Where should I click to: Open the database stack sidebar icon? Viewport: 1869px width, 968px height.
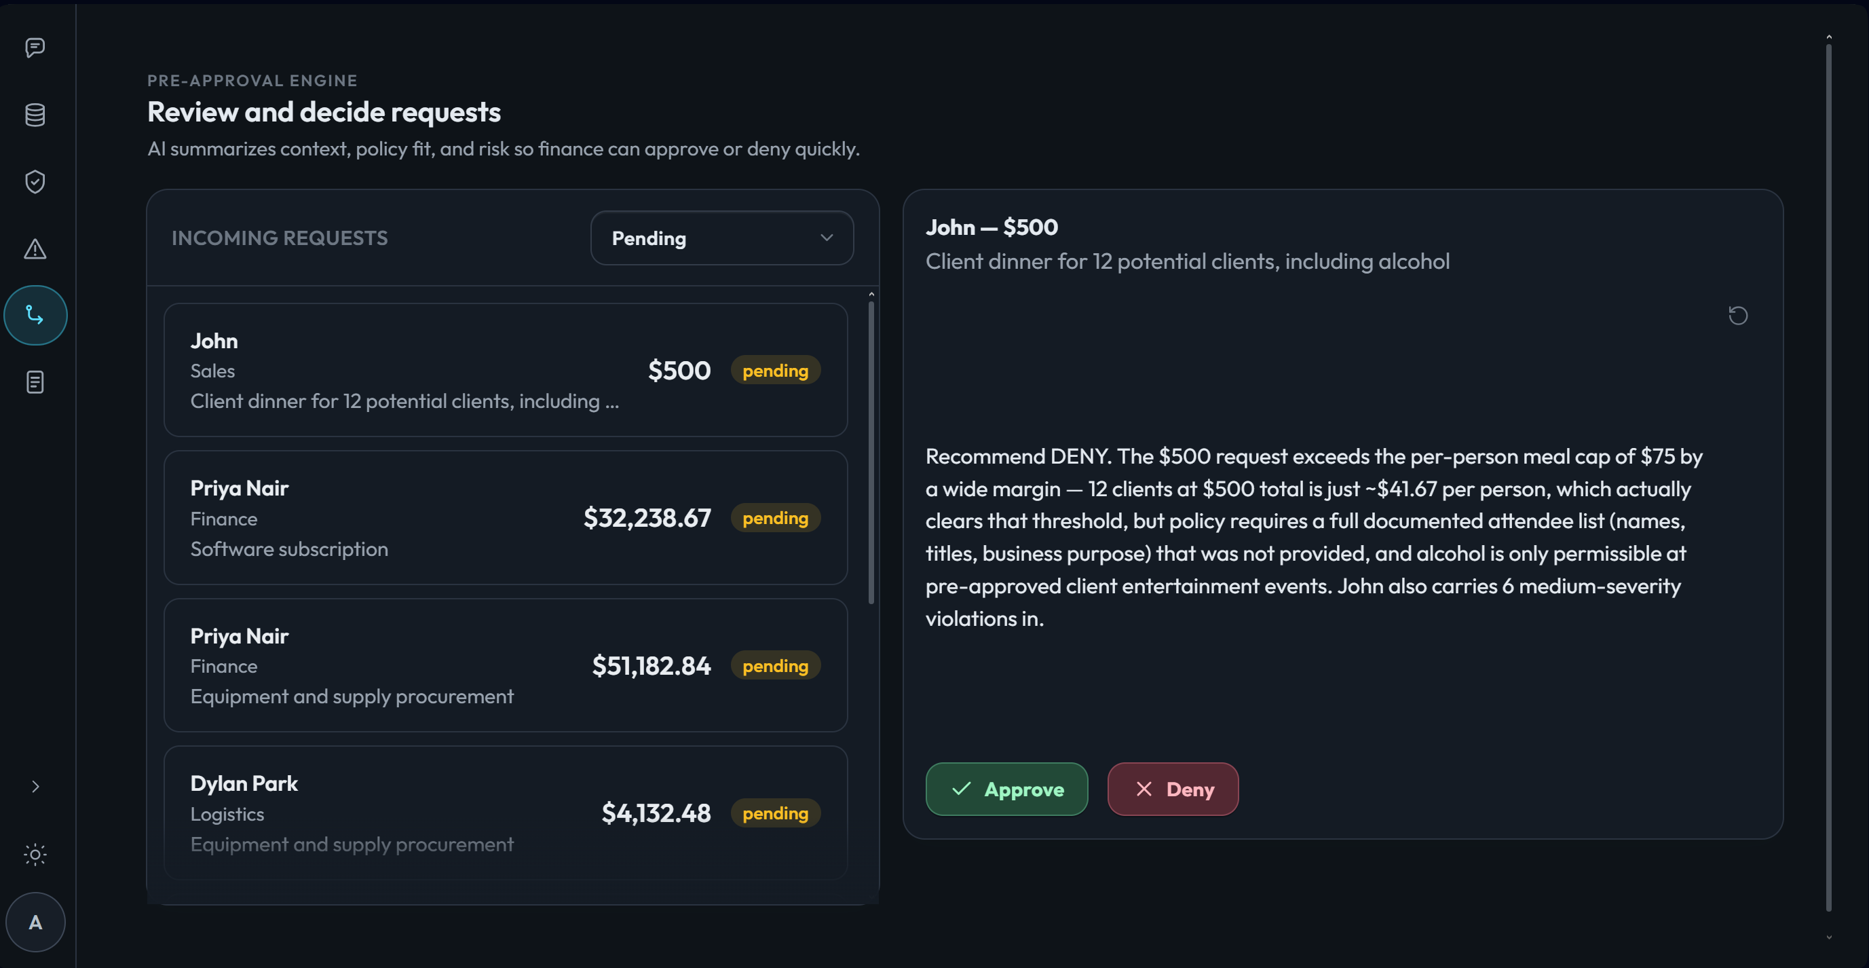(x=35, y=115)
